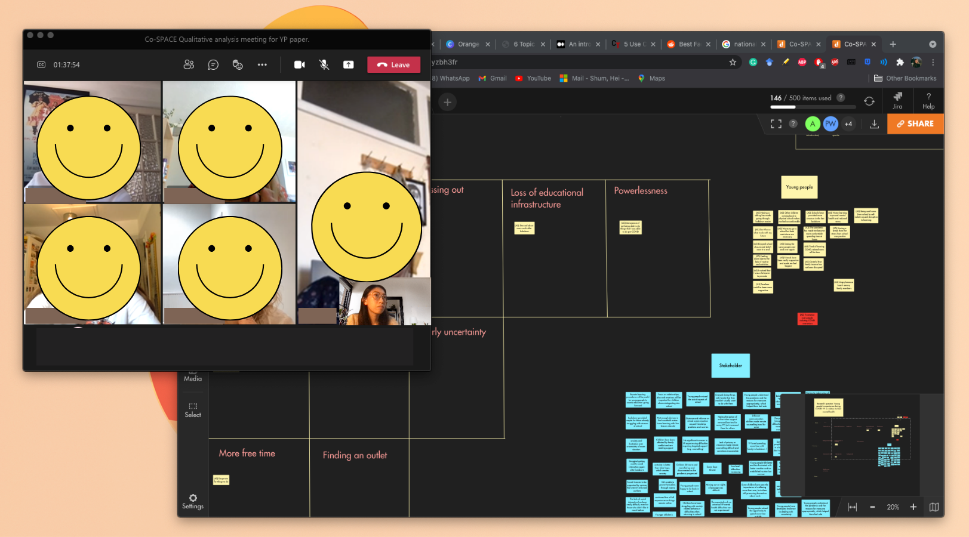The image size is (969, 537).
Task: Show participants in the Teams meeting
Action: pos(189,64)
